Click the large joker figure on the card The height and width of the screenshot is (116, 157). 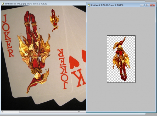coord(34,52)
